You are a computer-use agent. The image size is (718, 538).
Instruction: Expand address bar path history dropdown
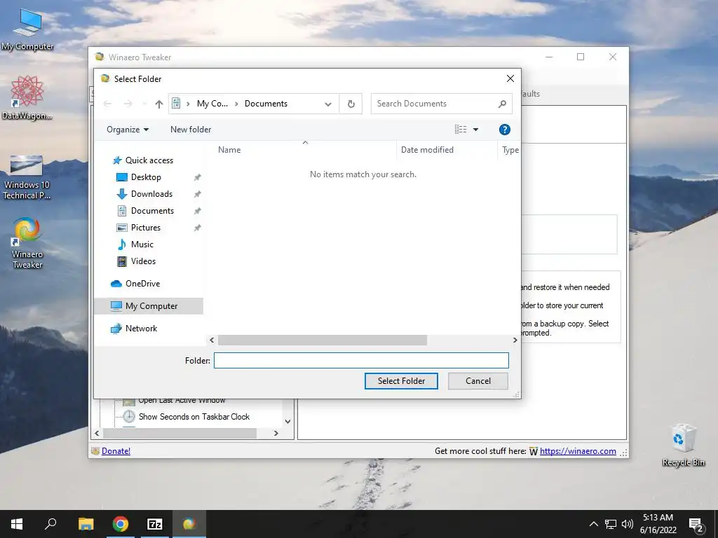(328, 104)
